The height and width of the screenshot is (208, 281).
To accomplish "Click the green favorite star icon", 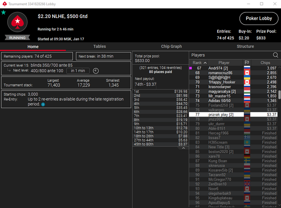I will 3,12.
